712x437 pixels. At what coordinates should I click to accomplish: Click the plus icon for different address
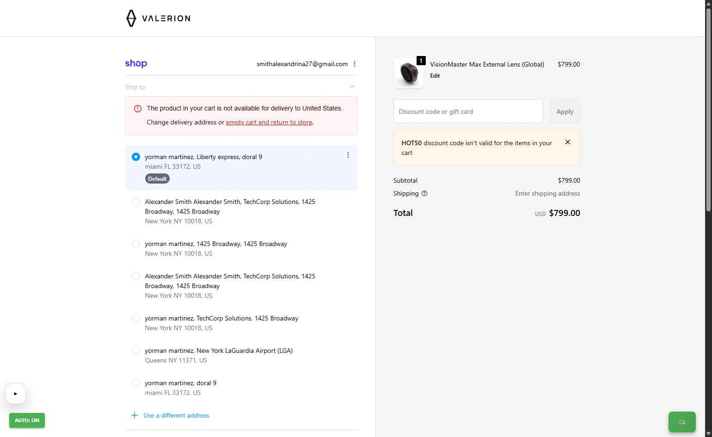point(135,415)
